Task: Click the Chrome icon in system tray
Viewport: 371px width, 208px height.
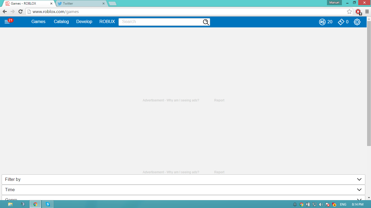Action: [x=301, y=204]
